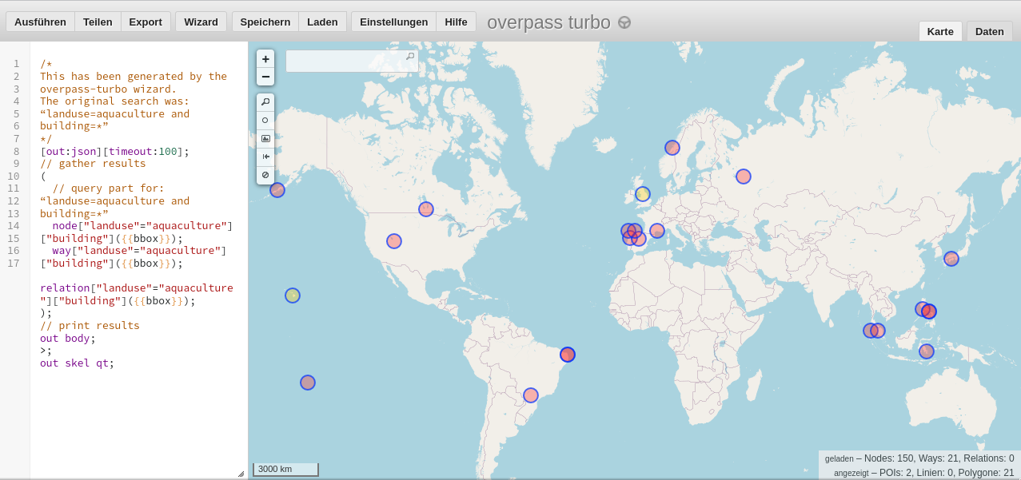Click line number 14 in the gutter
1021x480 pixels.
coord(14,225)
